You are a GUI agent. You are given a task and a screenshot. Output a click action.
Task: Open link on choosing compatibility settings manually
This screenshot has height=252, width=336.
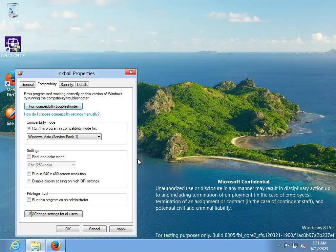(x=62, y=114)
